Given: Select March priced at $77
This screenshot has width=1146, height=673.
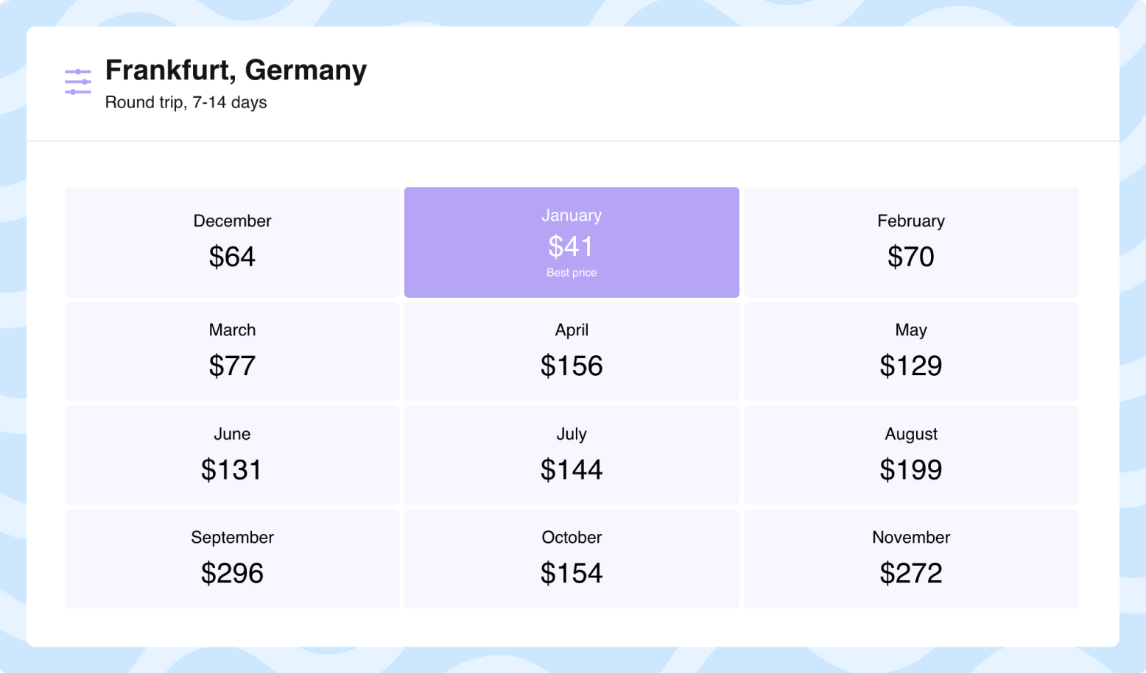Looking at the screenshot, I should [232, 351].
